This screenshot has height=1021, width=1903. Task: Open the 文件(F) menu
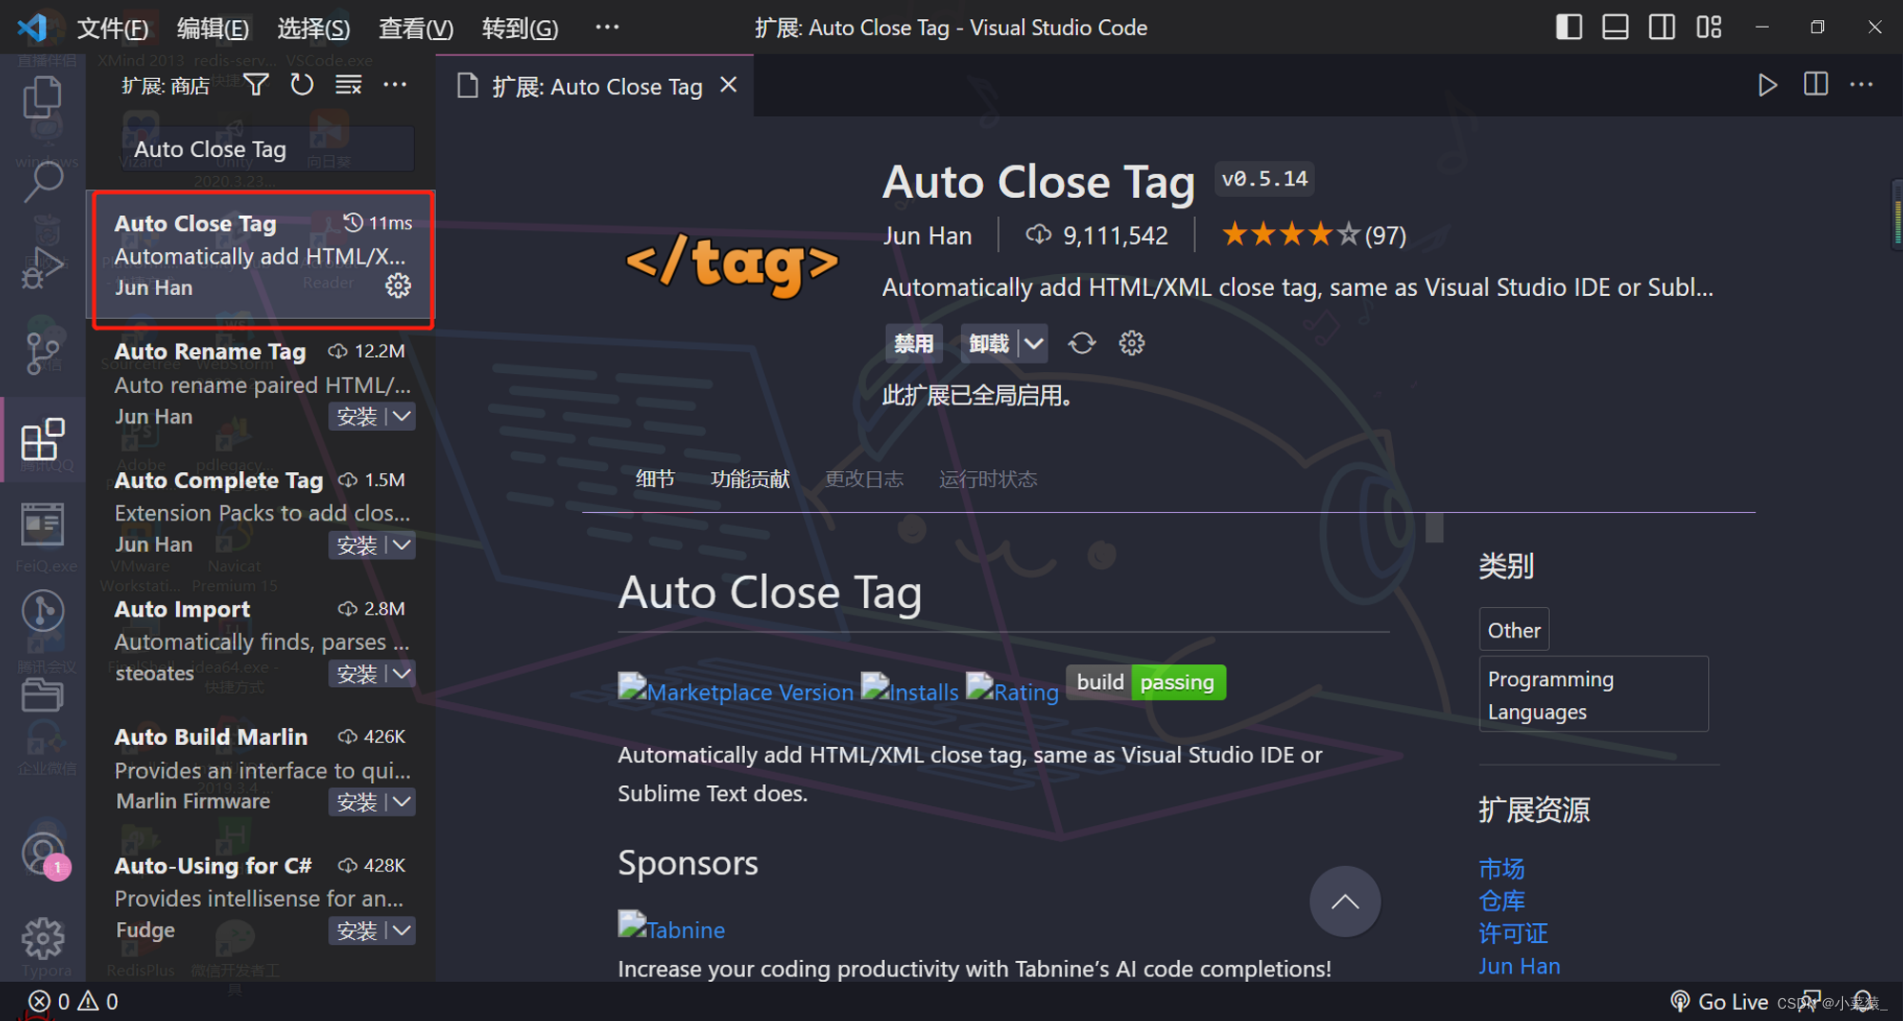[x=112, y=28]
